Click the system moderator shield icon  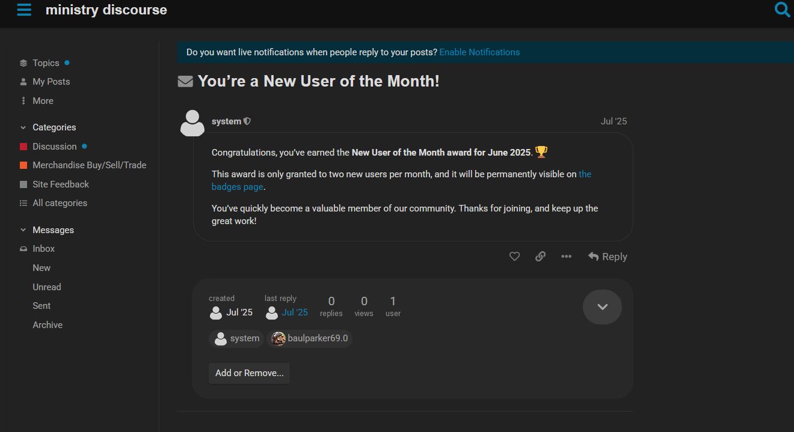[x=247, y=121]
